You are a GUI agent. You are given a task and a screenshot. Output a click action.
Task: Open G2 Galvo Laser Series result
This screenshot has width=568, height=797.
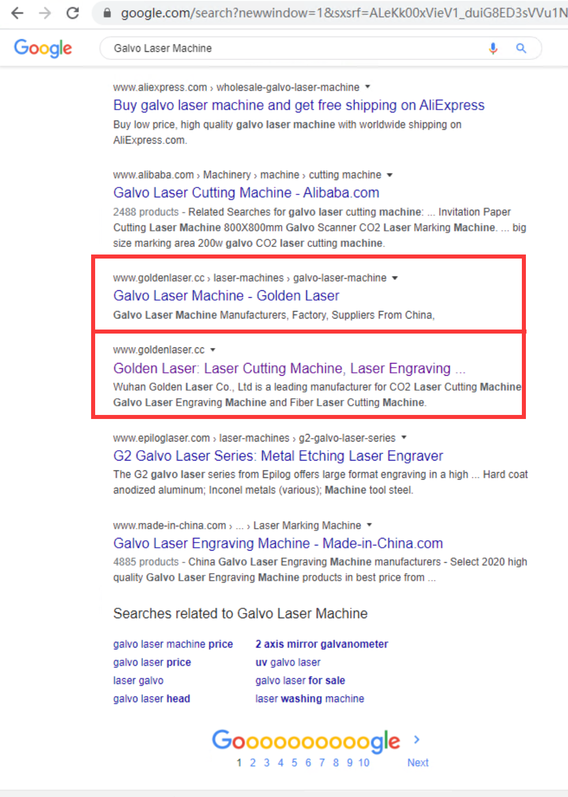point(278,456)
